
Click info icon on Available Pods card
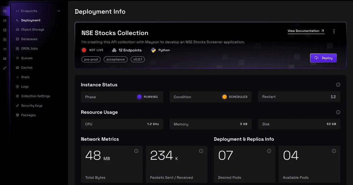click(x=334, y=151)
